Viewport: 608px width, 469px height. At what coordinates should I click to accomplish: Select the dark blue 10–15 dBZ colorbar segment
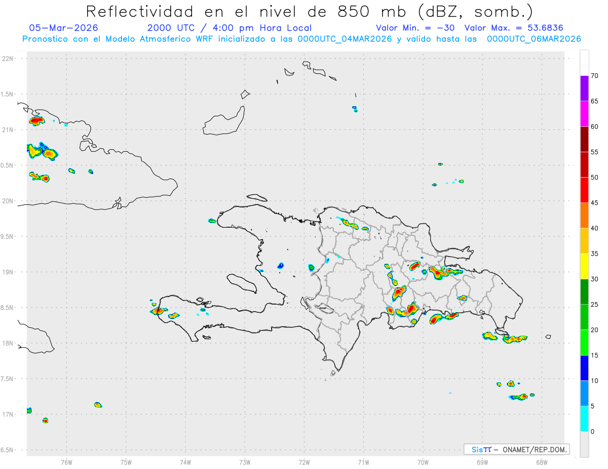[x=584, y=368]
